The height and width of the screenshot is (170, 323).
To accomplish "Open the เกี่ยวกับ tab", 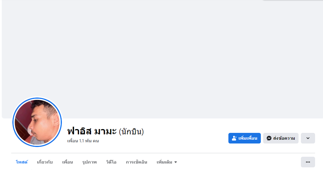I will tap(45, 162).
